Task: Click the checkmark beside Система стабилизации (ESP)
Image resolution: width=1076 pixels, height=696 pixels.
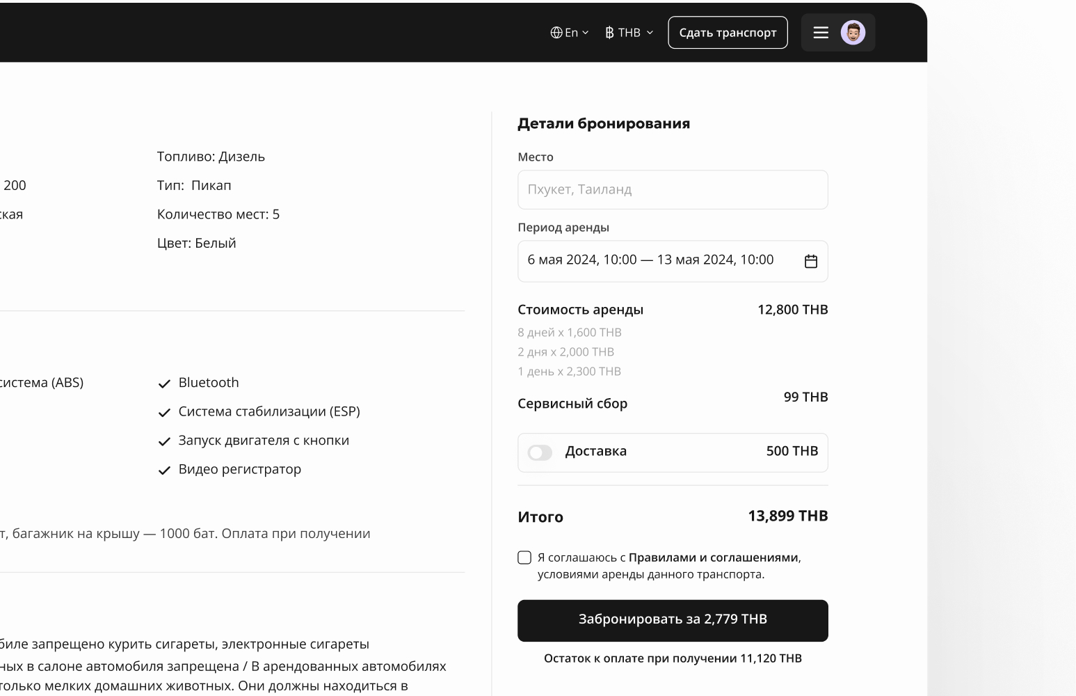Action: point(164,413)
